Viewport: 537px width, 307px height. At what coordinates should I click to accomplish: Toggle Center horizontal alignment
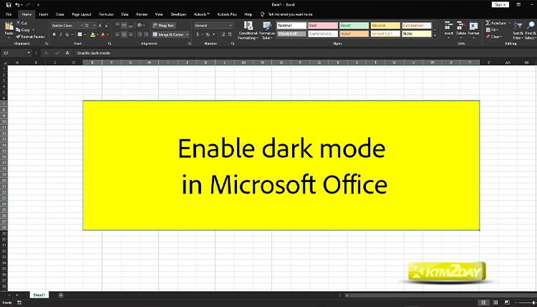(124, 34)
